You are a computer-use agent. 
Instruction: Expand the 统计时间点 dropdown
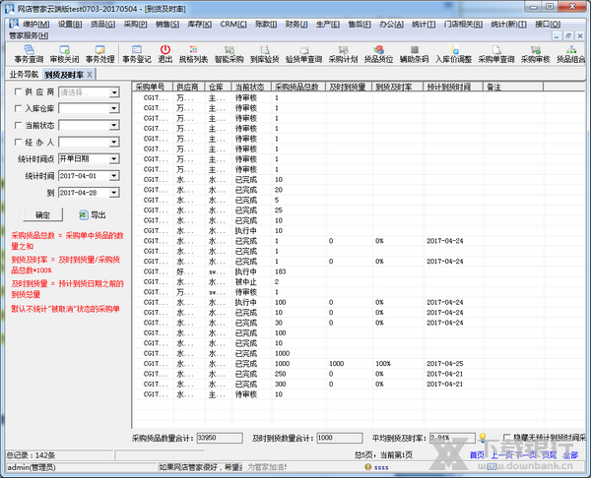pos(114,158)
